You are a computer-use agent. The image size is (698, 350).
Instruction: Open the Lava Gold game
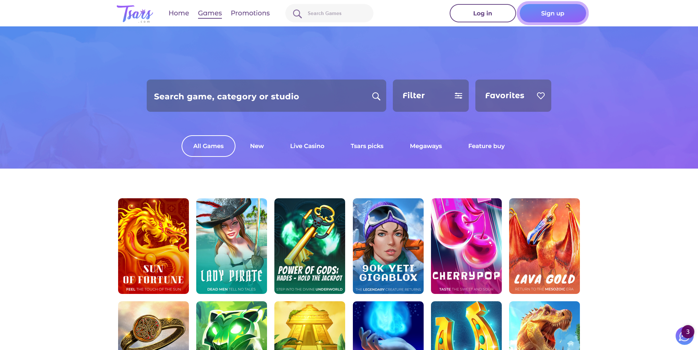(544, 246)
